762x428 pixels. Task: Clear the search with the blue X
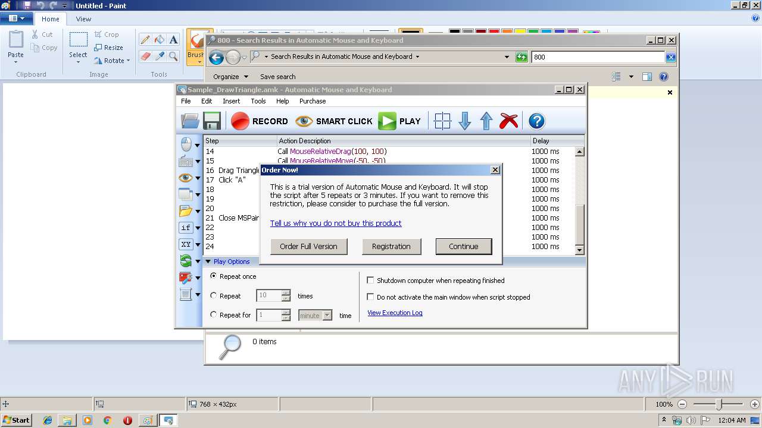[x=671, y=57]
